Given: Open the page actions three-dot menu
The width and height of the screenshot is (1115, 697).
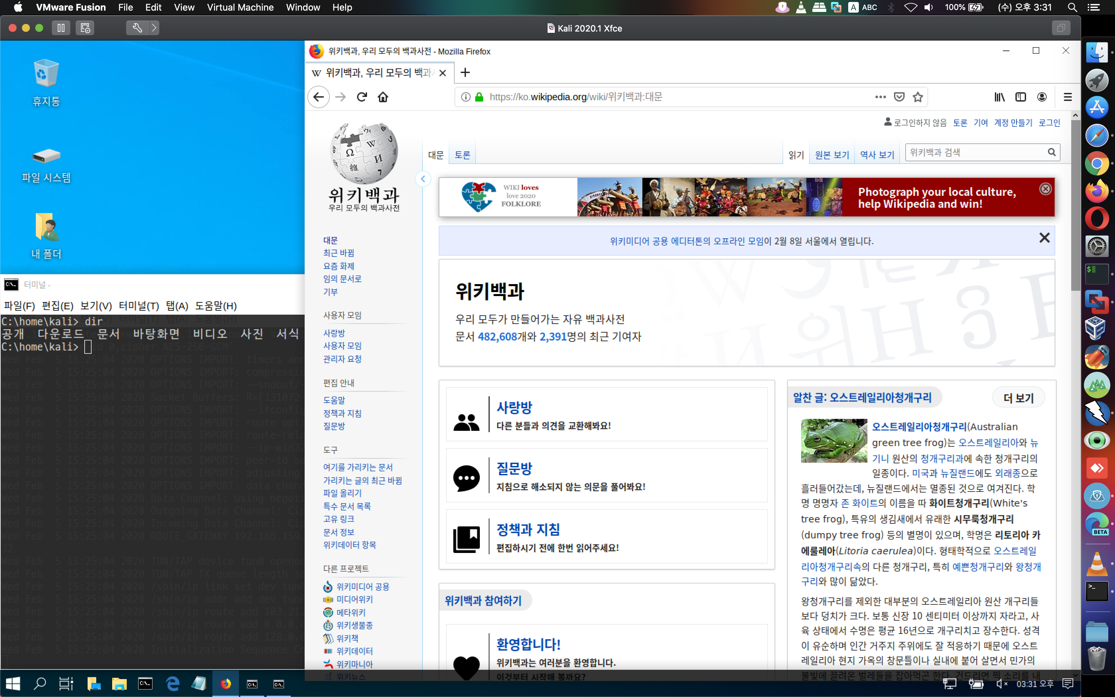Looking at the screenshot, I should coord(880,97).
